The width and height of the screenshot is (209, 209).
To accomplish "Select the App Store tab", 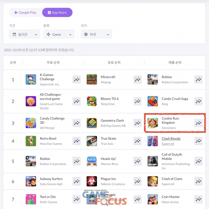I will (x=57, y=13).
